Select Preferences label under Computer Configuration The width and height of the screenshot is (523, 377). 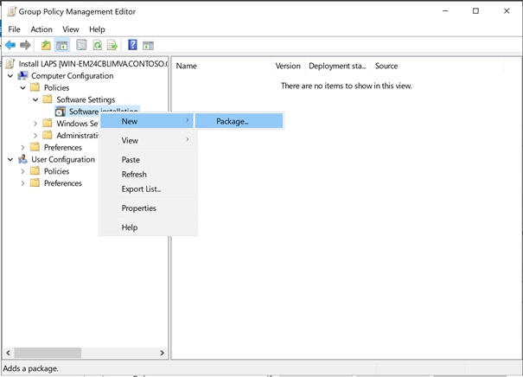click(63, 147)
